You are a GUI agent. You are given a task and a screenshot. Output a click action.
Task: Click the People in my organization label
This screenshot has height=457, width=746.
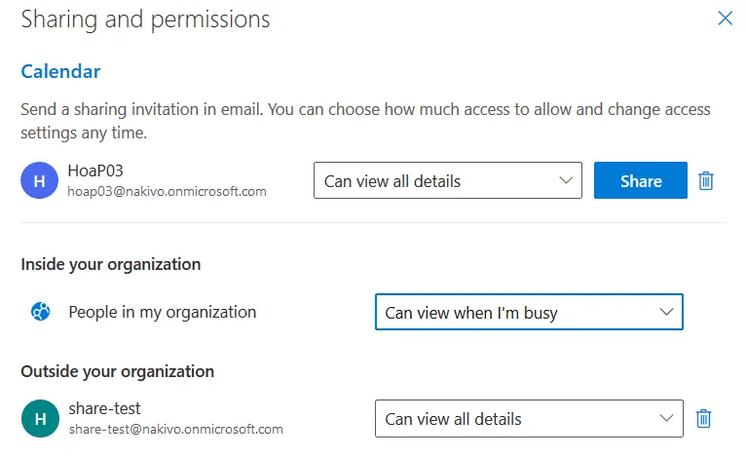click(x=163, y=312)
